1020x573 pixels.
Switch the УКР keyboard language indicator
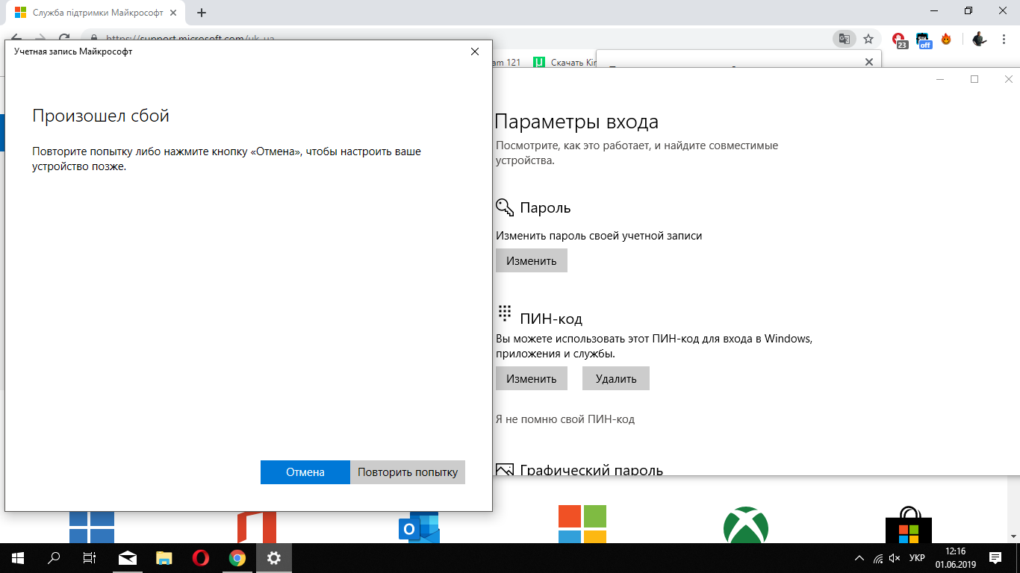pyautogui.click(x=918, y=558)
